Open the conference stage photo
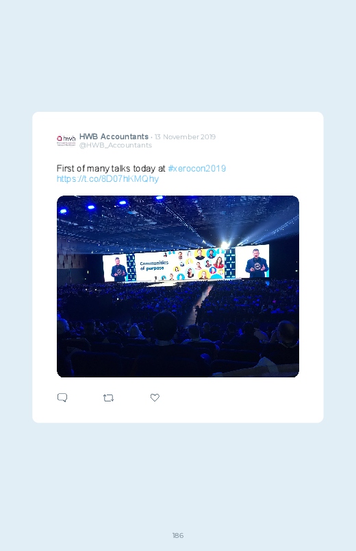Screen dimensions: 356x551 coord(178,286)
